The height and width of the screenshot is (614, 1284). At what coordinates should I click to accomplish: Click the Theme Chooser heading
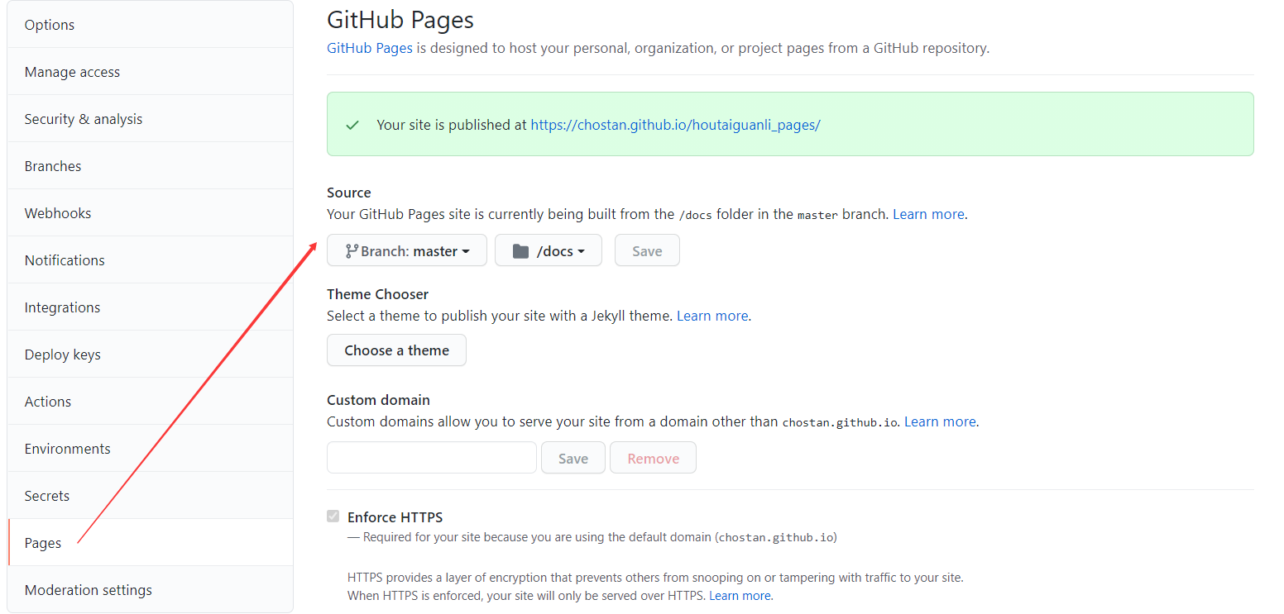(x=377, y=294)
